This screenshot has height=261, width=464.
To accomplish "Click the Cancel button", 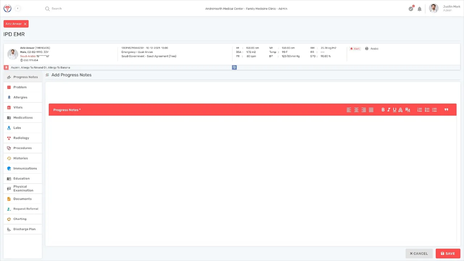I will click(x=419, y=253).
